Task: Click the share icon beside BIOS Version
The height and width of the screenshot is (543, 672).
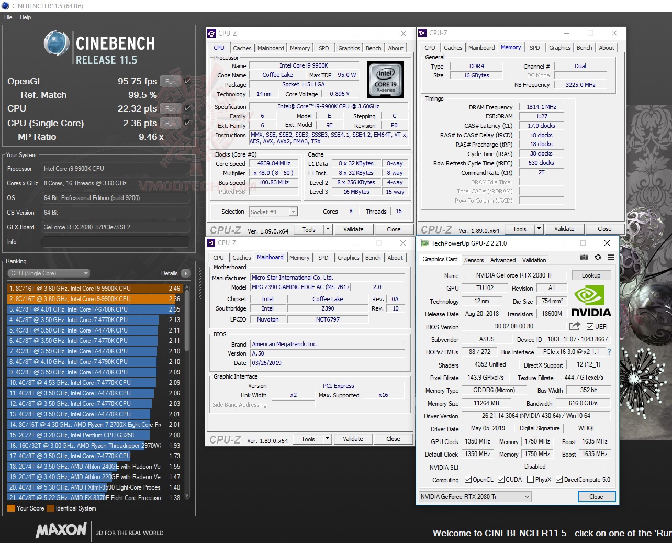Action: (x=575, y=325)
